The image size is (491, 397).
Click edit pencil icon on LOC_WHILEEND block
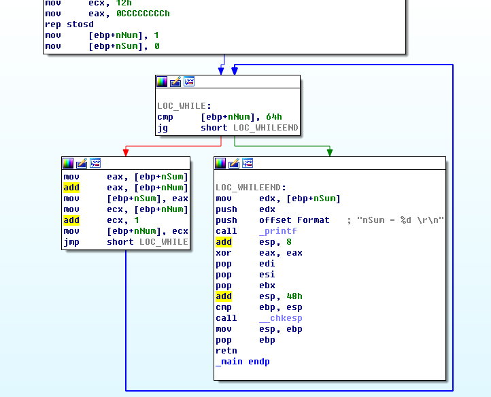[234, 163]
